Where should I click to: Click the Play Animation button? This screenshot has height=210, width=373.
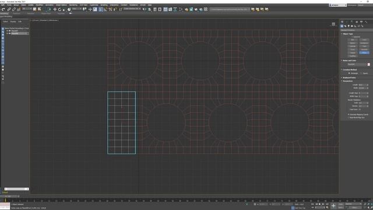tap(319, 204)
